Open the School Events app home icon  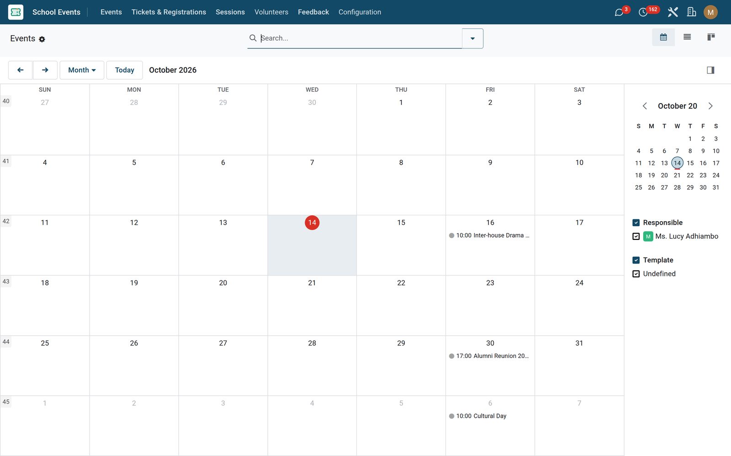coord(16,12)
